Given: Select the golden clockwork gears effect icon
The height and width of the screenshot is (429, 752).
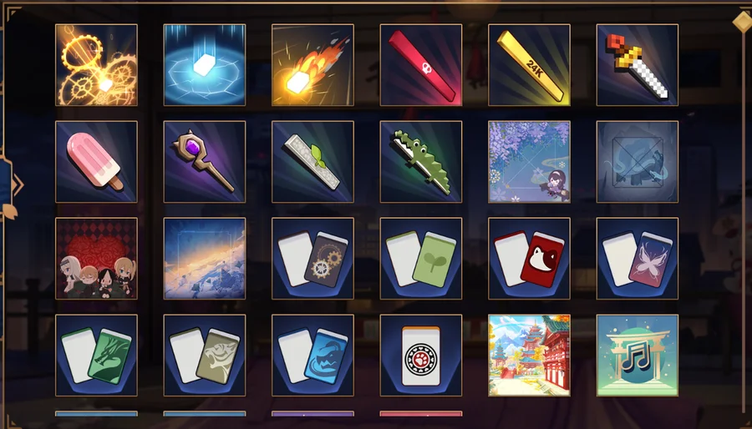Looking at the screenshot, I should click(x=96, y=65).
